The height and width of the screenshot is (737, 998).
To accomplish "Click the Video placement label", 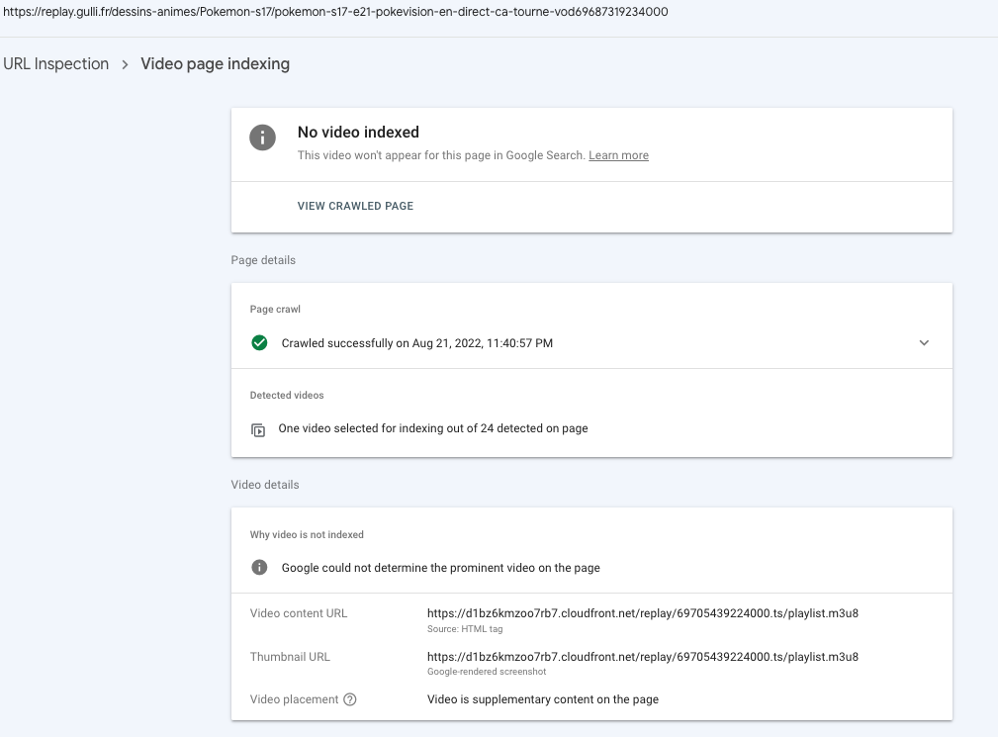I will click(x=294, y=699).
